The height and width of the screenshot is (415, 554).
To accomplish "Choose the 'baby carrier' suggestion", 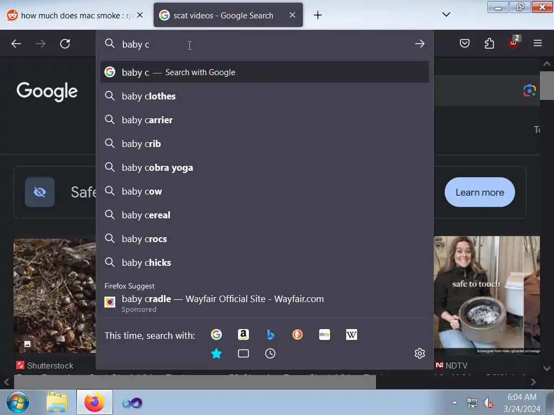I will [x=265, y=119].
